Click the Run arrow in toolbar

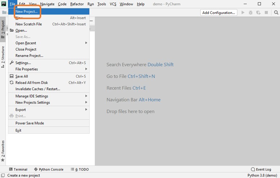(243, 13)
